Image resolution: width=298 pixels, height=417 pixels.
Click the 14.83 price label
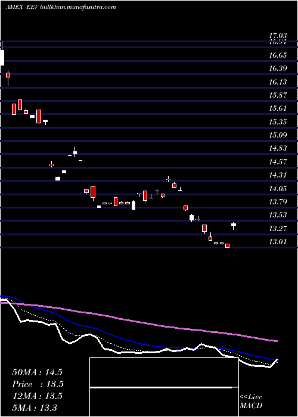[x=278, y=148]
